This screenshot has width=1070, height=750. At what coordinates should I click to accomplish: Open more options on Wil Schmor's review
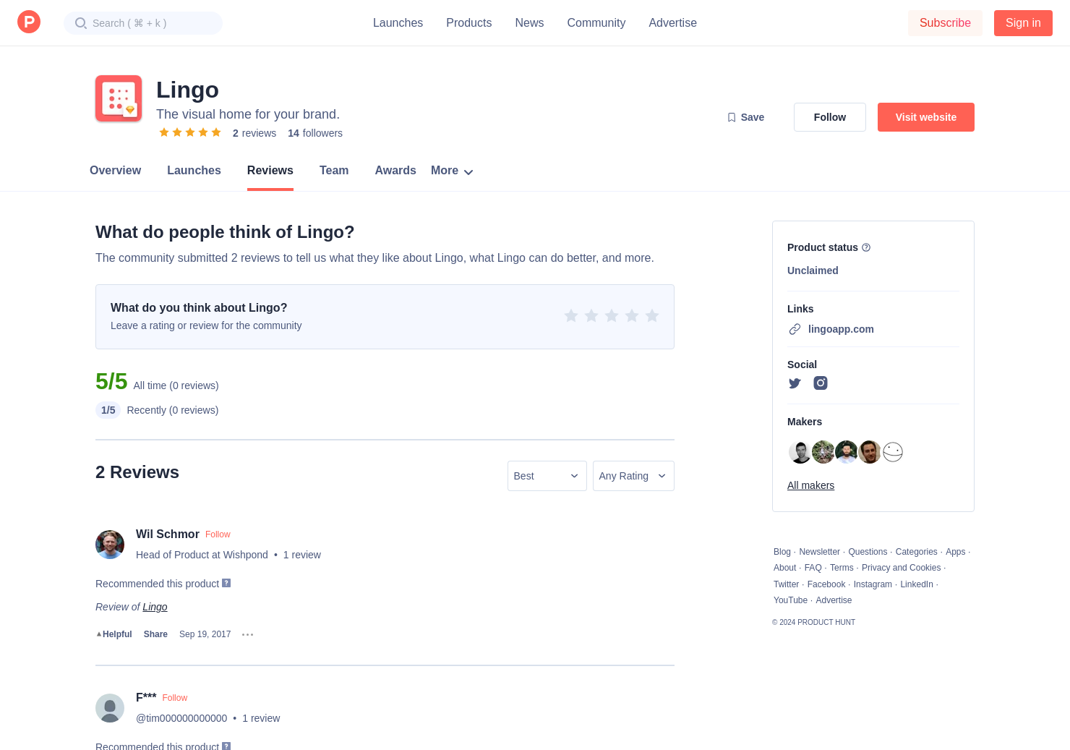pos(247,634)
